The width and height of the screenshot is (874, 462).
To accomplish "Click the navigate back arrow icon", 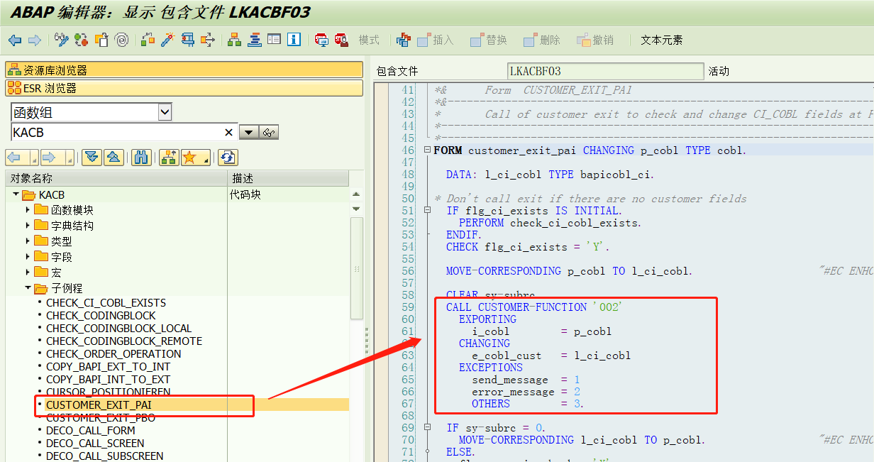I will click(x=15, y=40).
